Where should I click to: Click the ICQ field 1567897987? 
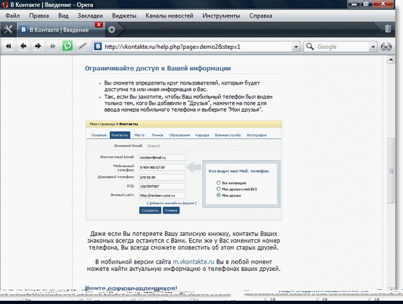162,186
